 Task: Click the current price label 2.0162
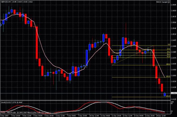click(174, 93)
